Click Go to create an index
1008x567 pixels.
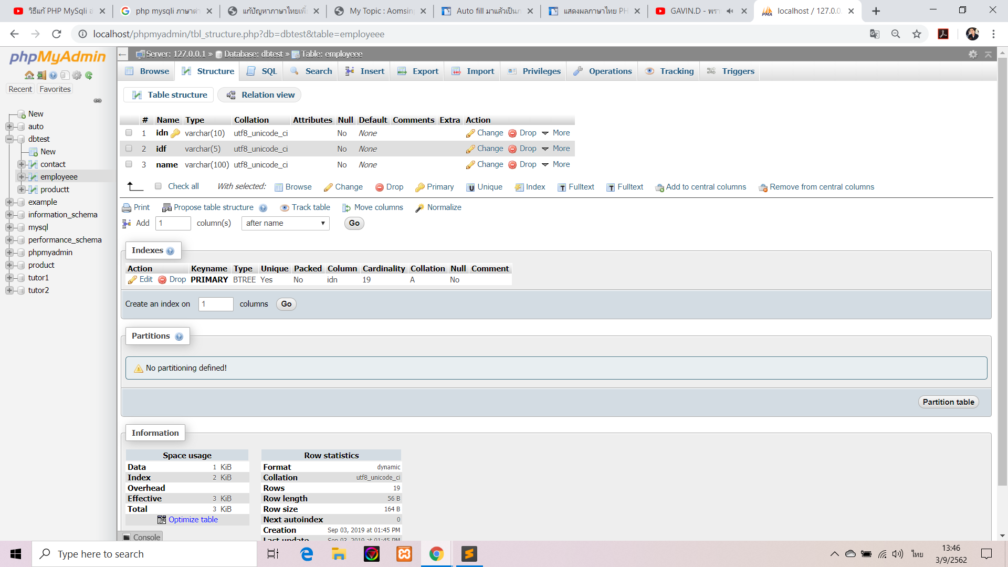pos(286,304)
